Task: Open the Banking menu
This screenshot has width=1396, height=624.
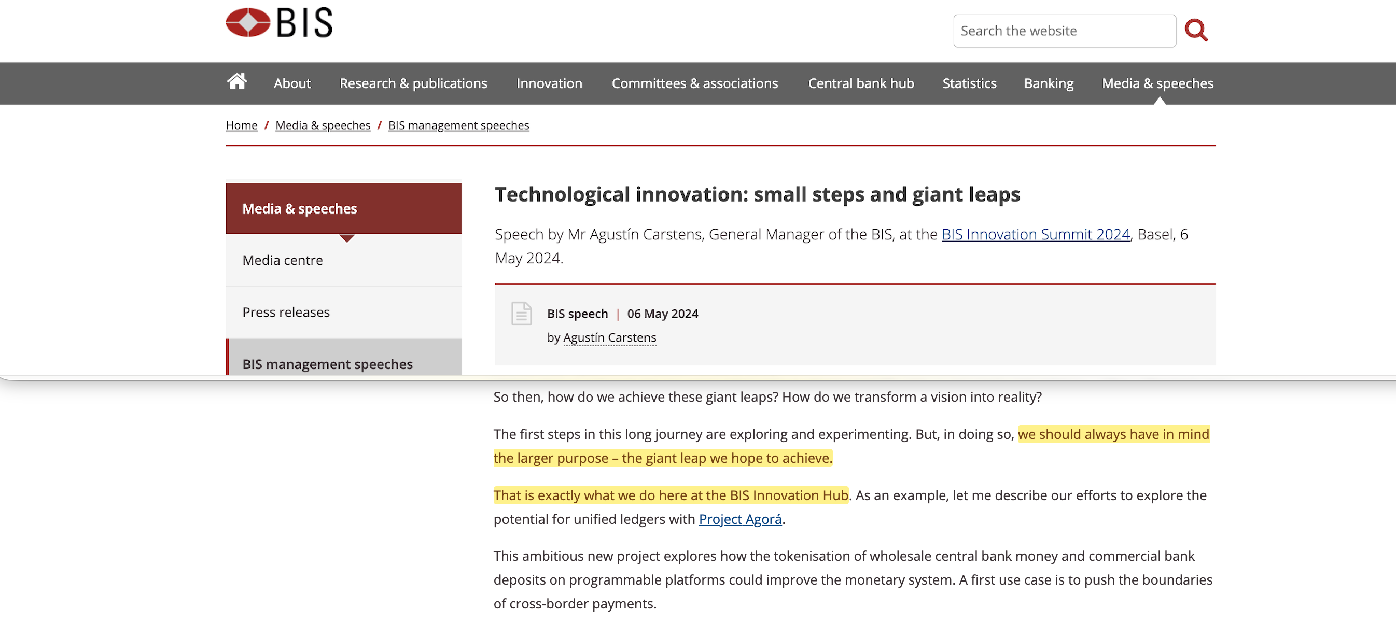Action: 1048,83
